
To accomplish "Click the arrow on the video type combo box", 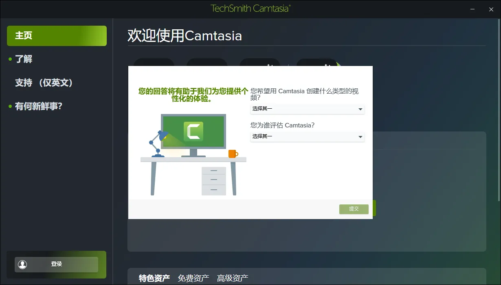I will pos(360,109).
